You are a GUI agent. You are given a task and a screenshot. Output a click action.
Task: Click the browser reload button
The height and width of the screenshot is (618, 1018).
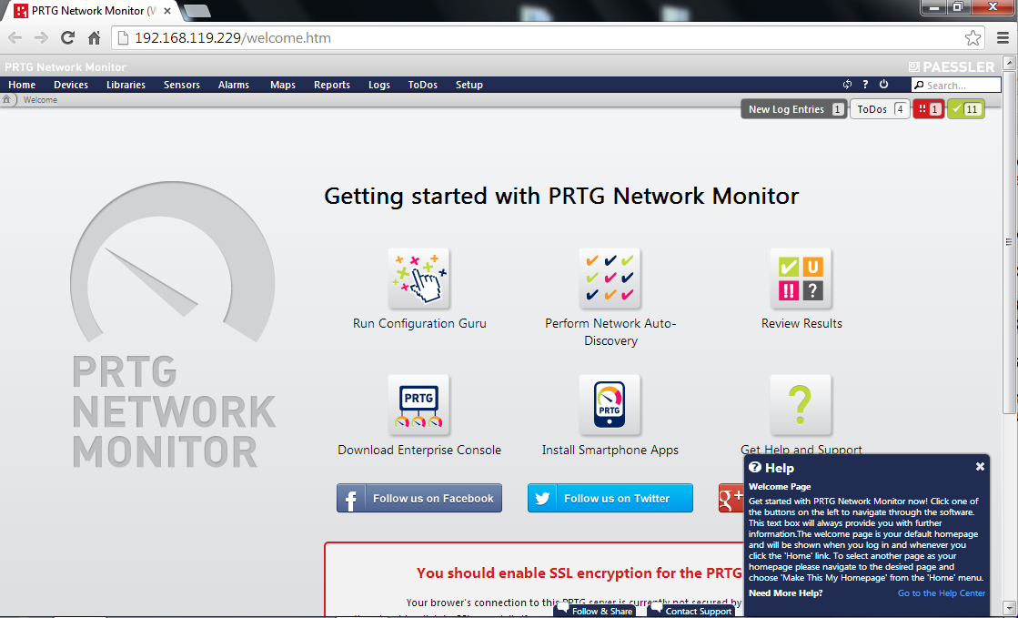coord(67,37)
